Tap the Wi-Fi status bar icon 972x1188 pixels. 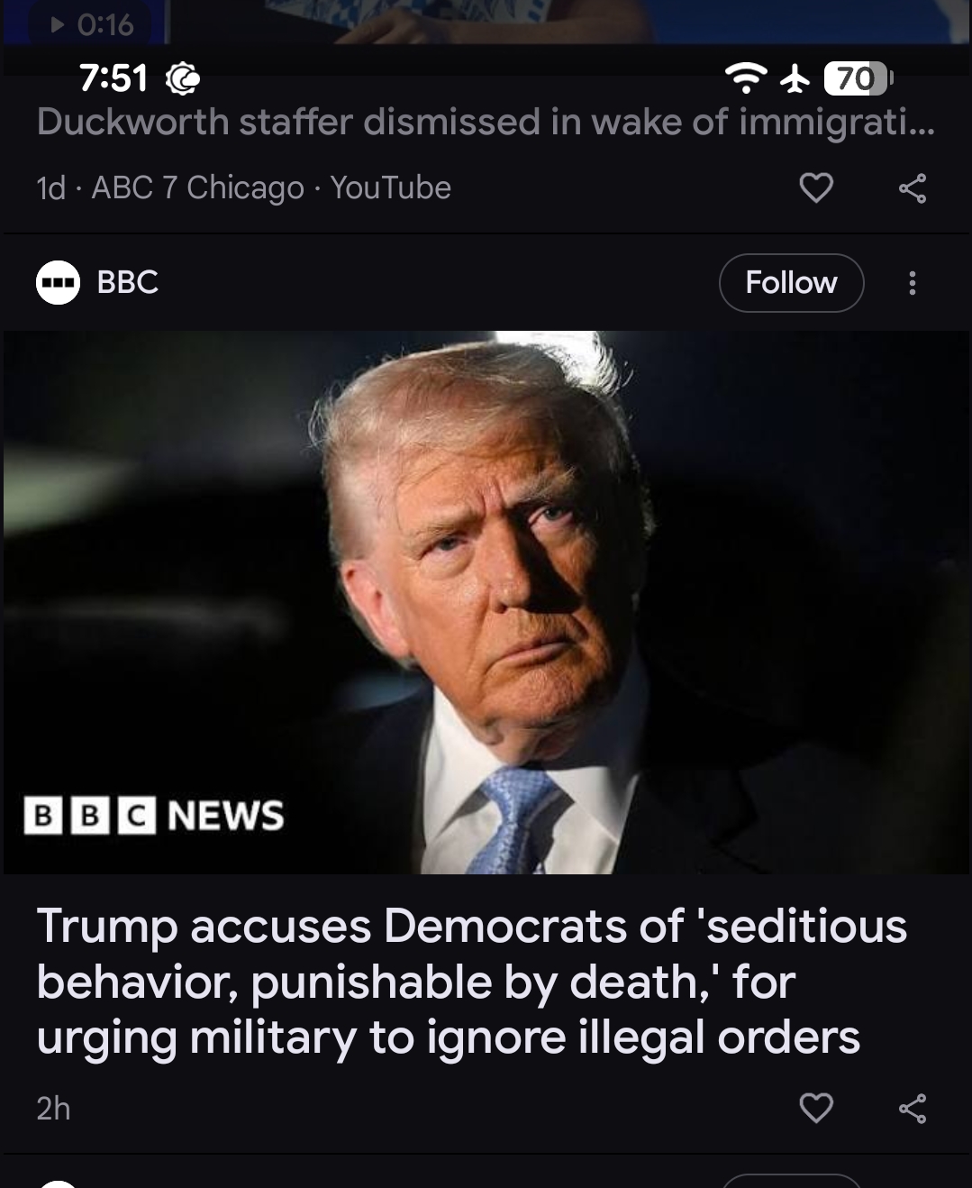tap(746, 79)
